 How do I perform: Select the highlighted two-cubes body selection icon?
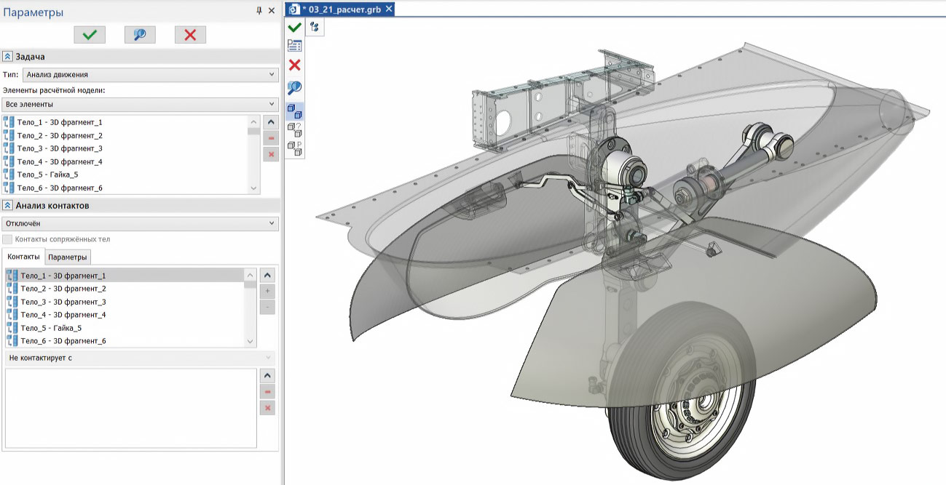coord(295,111)
